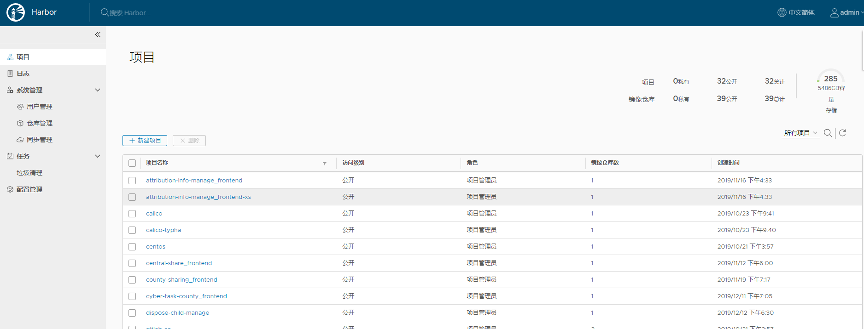Refresh the project list
864x329 pixels.
tap(843, 133)
